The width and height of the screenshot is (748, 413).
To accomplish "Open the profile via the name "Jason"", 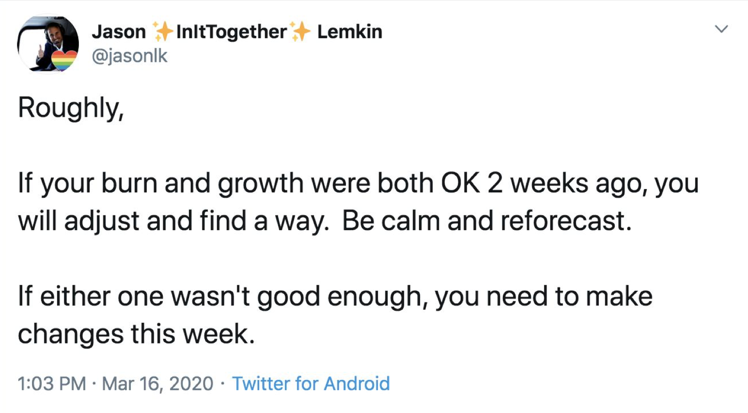I will (119, 32).
